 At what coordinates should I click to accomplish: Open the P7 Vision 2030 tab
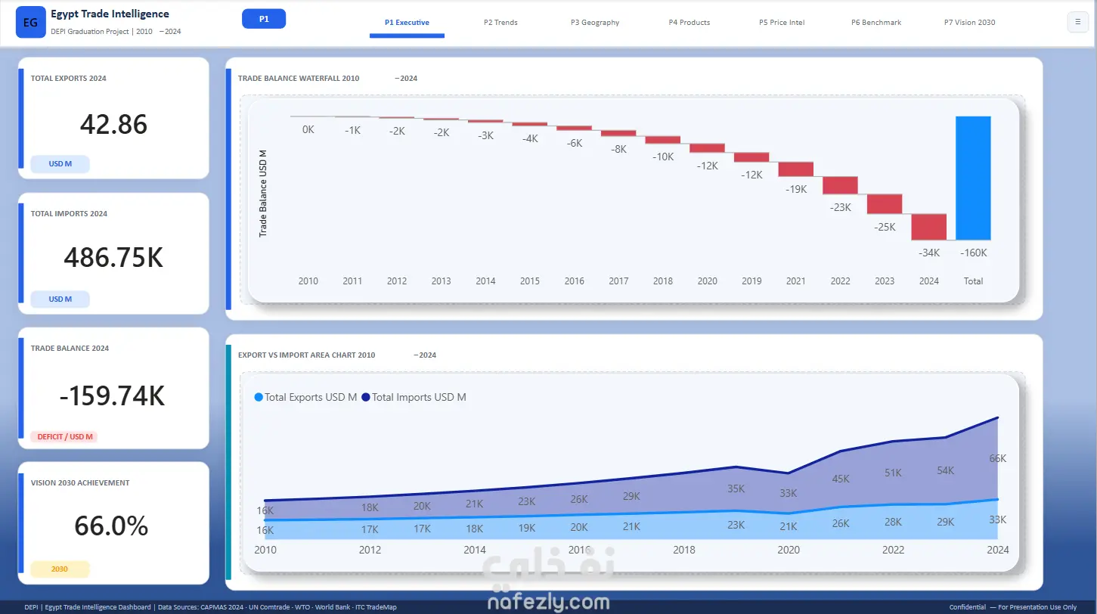click(969, 23)
